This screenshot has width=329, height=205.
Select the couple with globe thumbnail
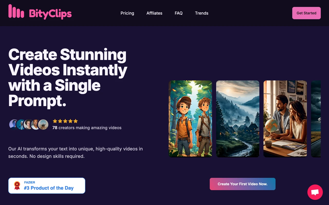coord(285,119)
